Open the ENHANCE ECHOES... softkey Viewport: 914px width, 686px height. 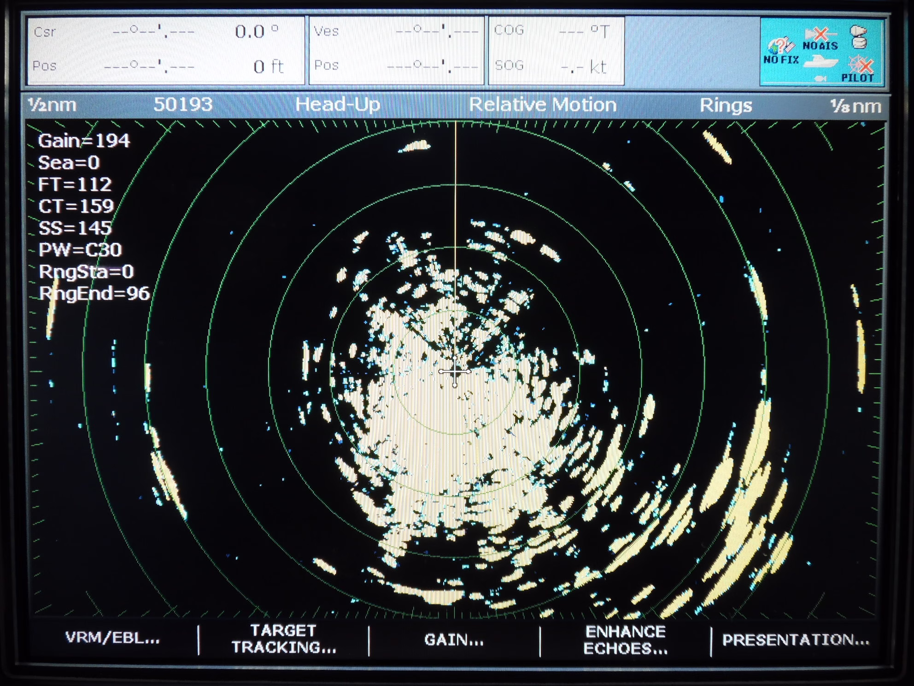(626, 640)
